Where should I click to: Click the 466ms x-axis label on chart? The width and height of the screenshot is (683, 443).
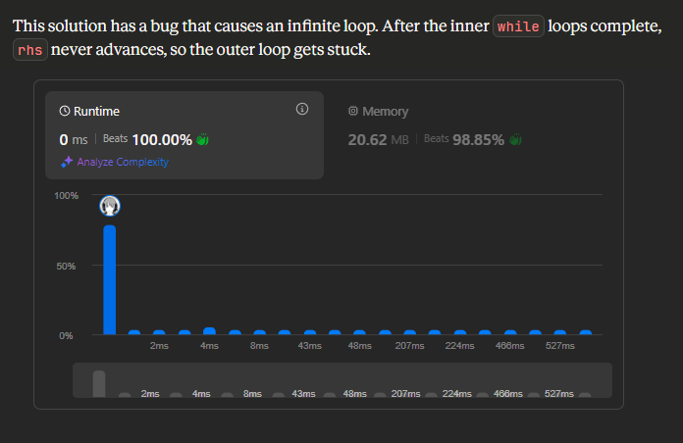510,346
